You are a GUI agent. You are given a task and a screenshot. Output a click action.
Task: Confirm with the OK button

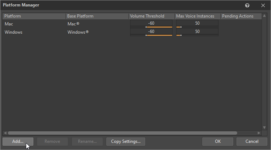point(218,141)
